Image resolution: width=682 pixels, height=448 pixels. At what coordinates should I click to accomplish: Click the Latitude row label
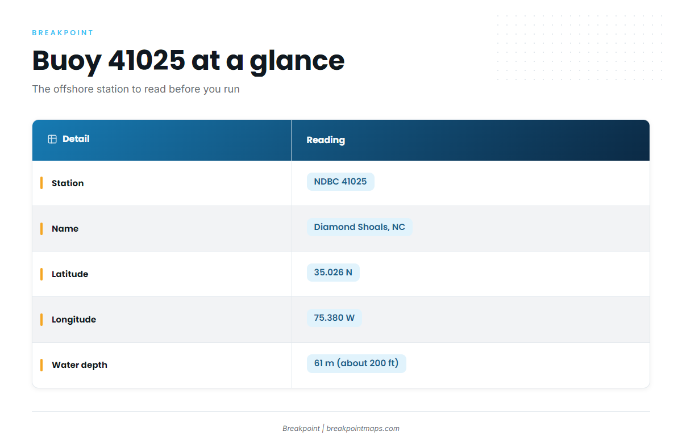pos(70,274)
